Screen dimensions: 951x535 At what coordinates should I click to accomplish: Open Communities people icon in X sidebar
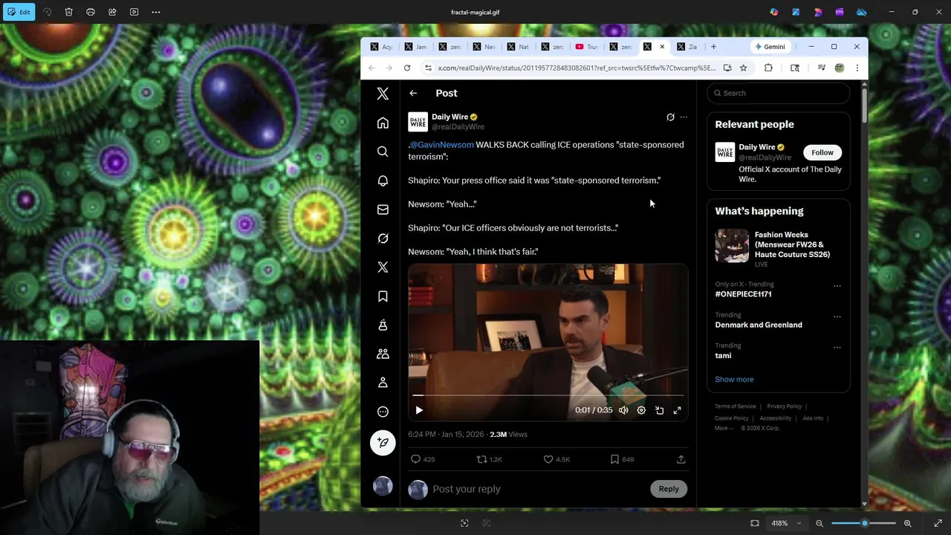(x=383, y=354)
